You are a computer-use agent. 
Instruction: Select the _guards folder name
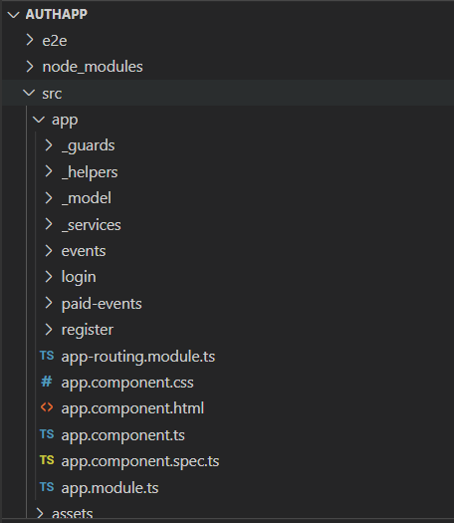[x=89, y=146]
